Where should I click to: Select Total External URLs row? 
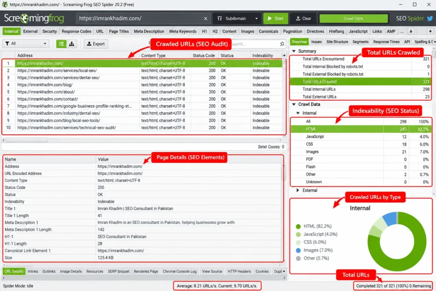pyautogui.click(x=361, y=97)
